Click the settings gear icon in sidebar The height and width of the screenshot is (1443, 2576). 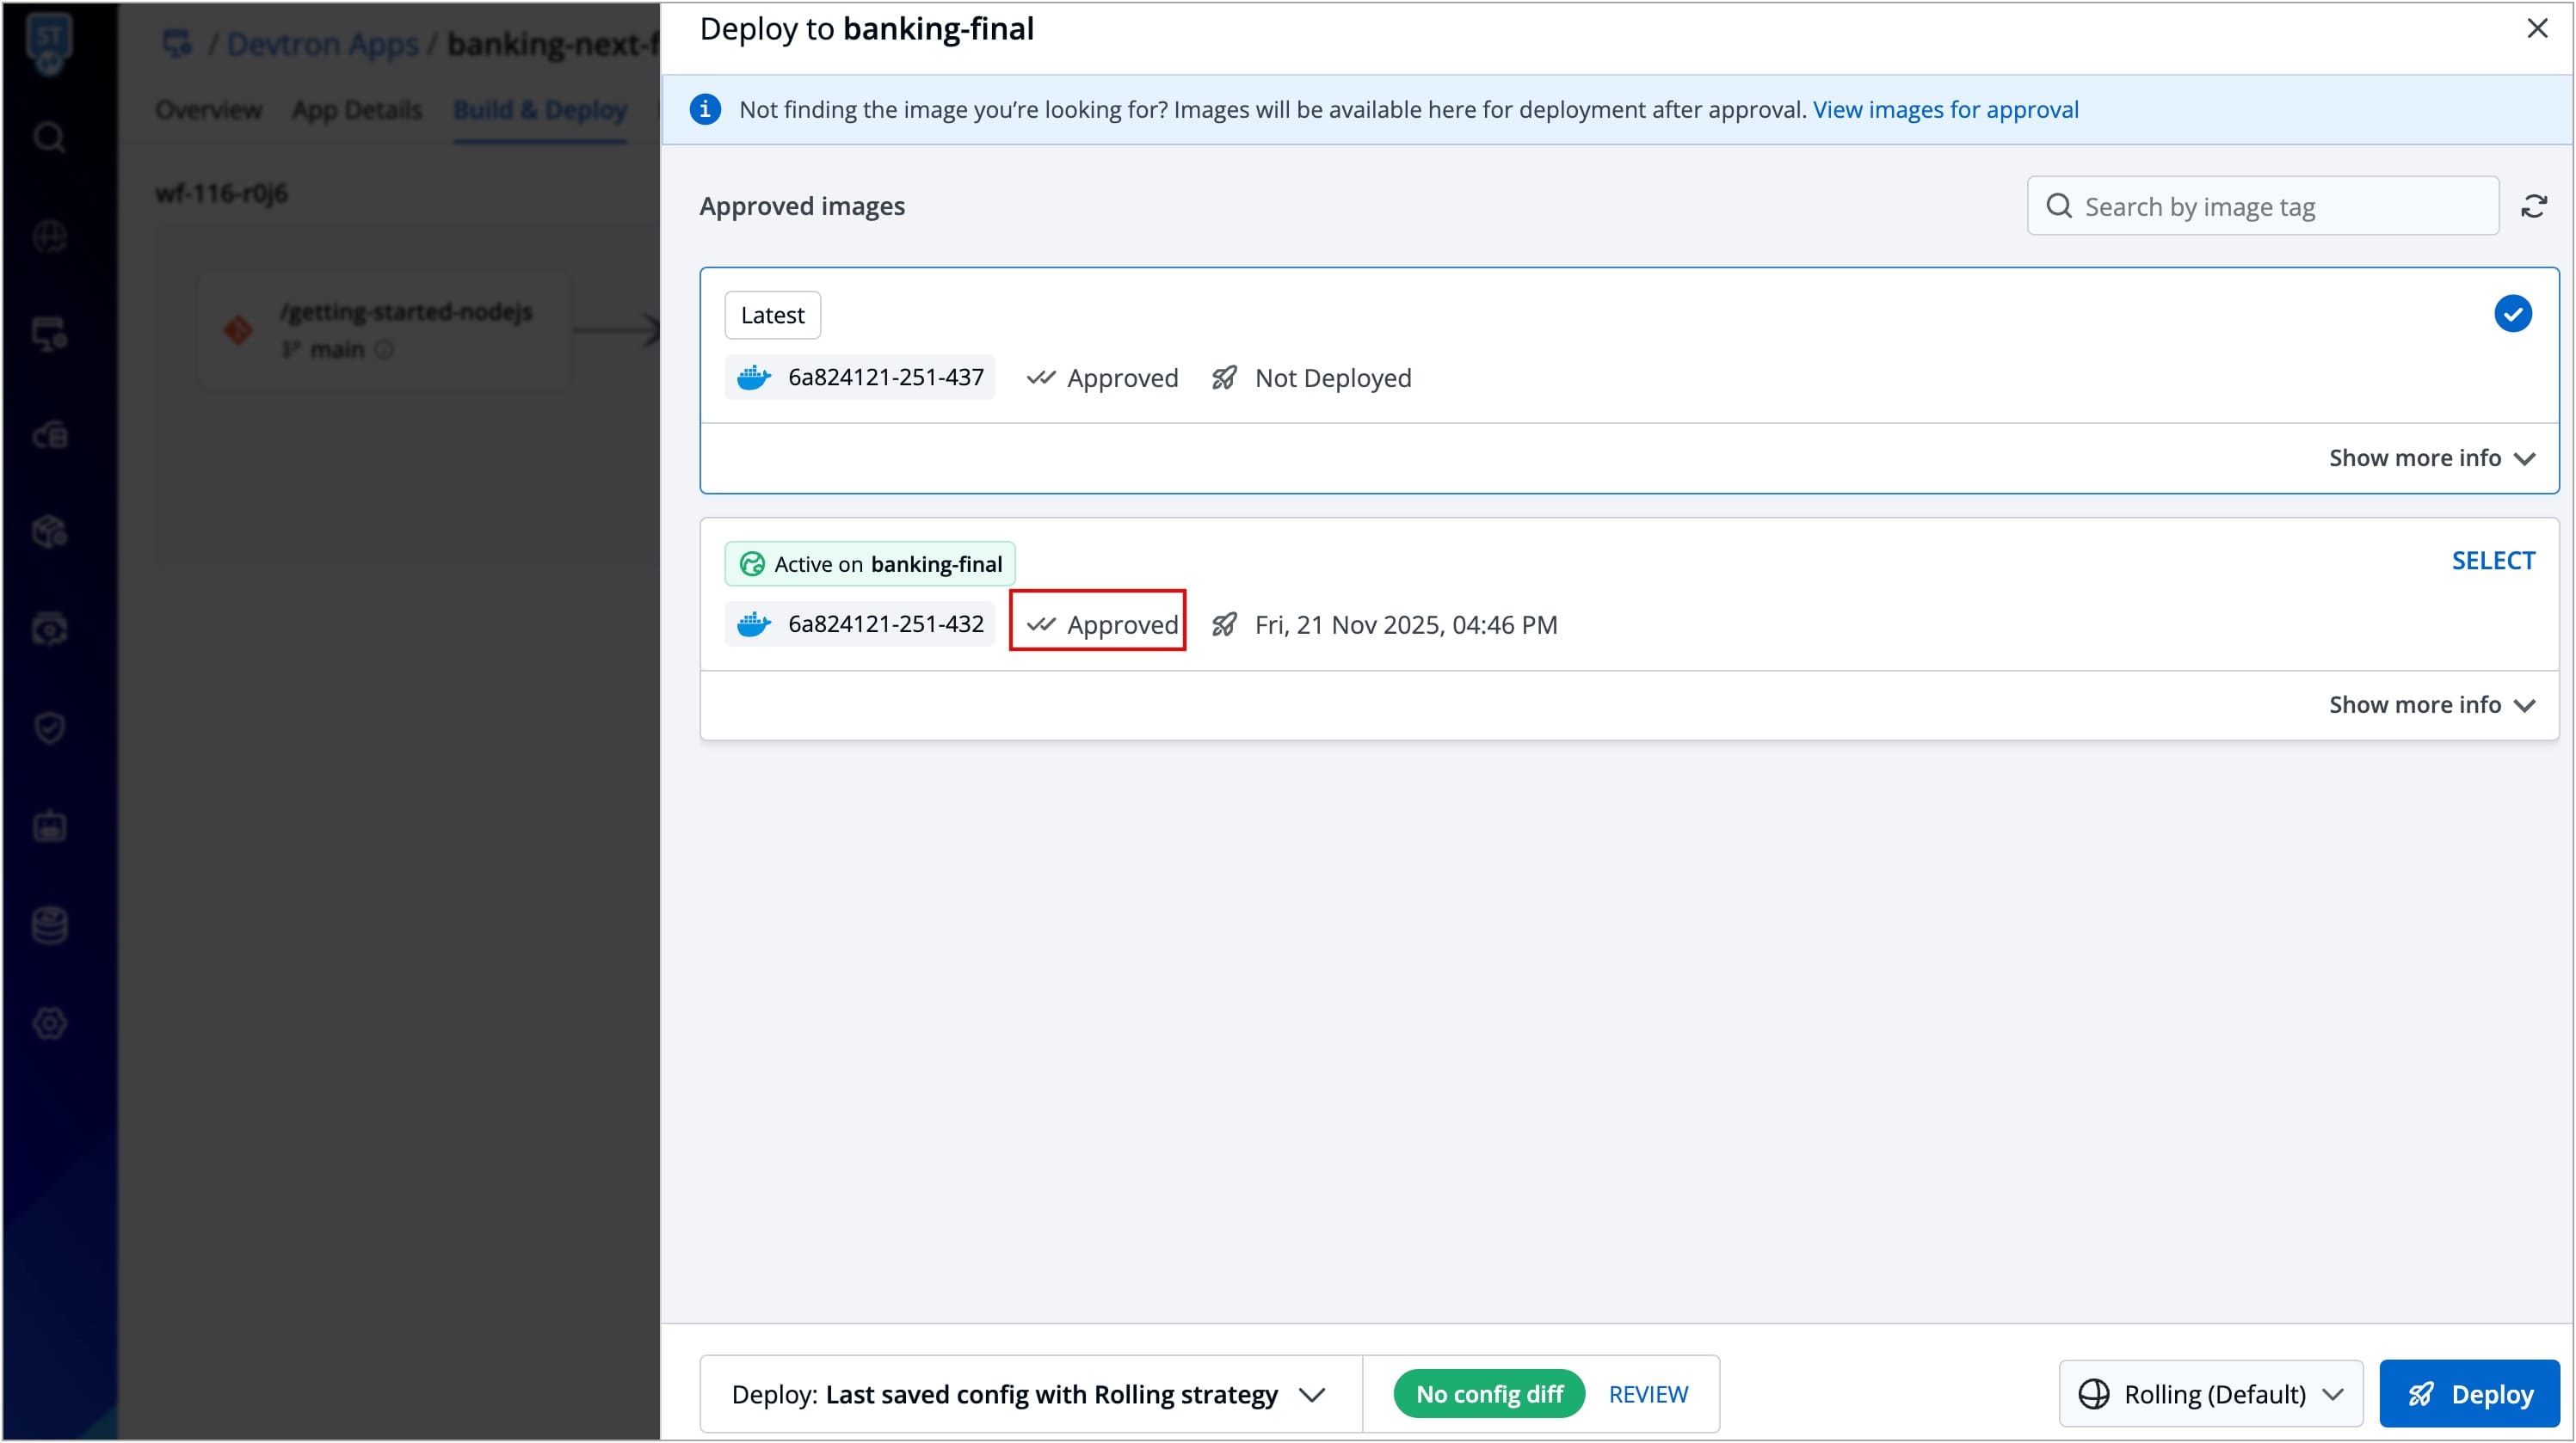49,1023
